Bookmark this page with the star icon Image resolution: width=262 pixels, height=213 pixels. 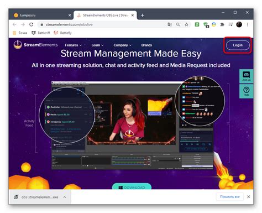click(x=186, y=24)
